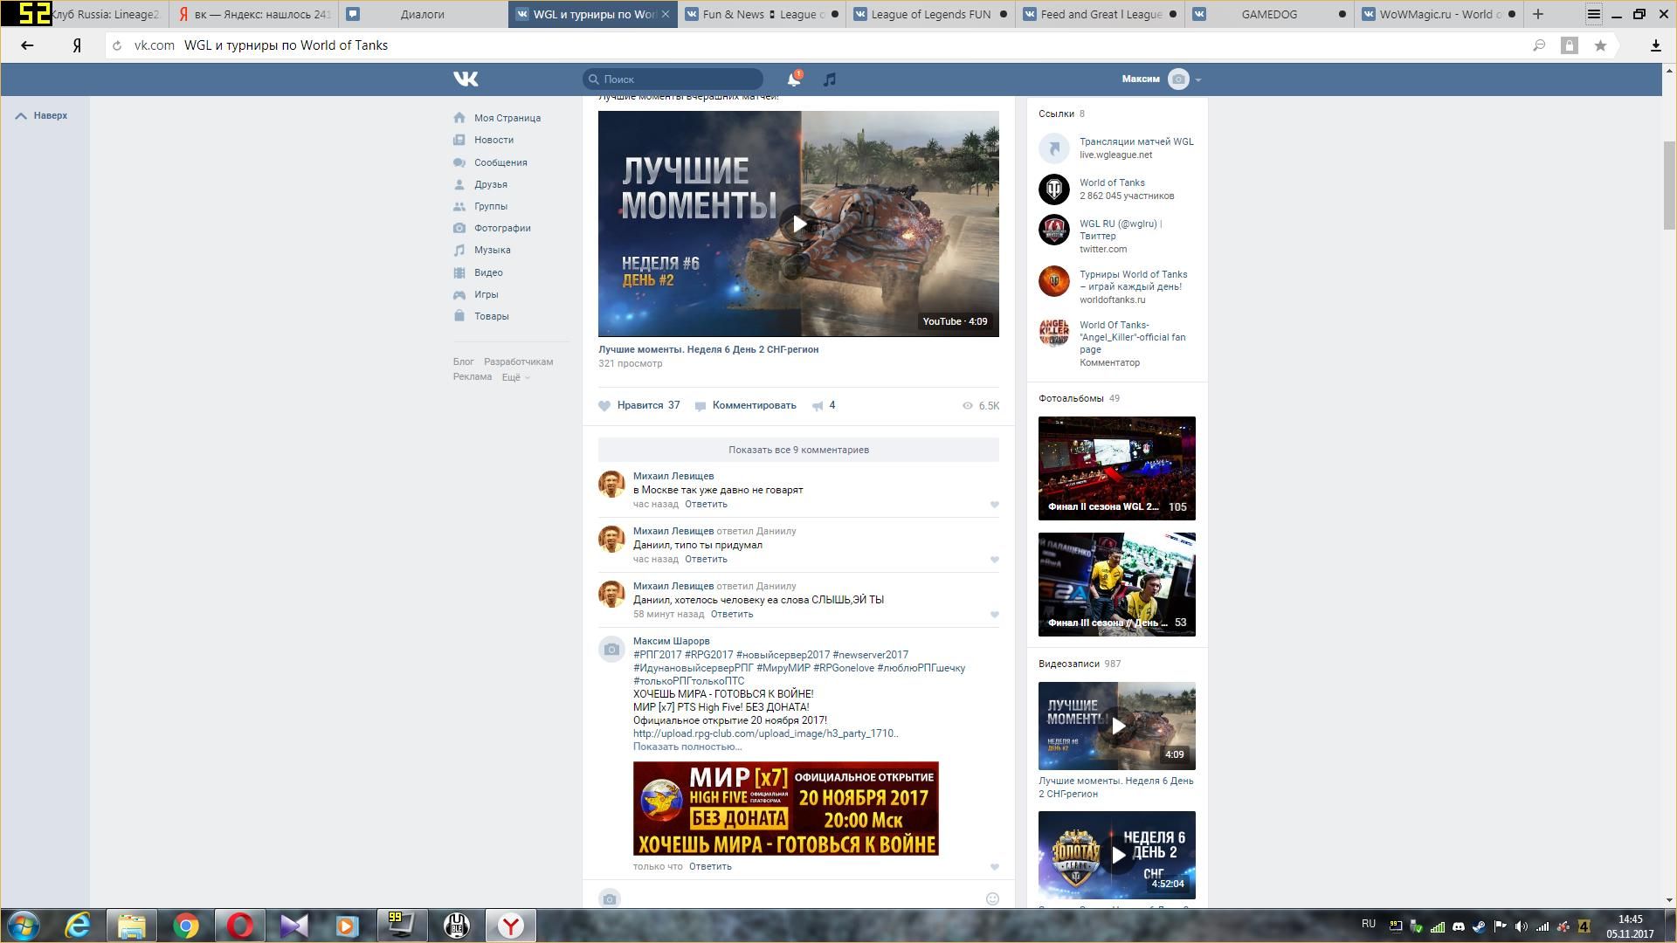Bookmark page with star icon
The height and width of the screenshot is (943, 1677).
click(1600, 45)
